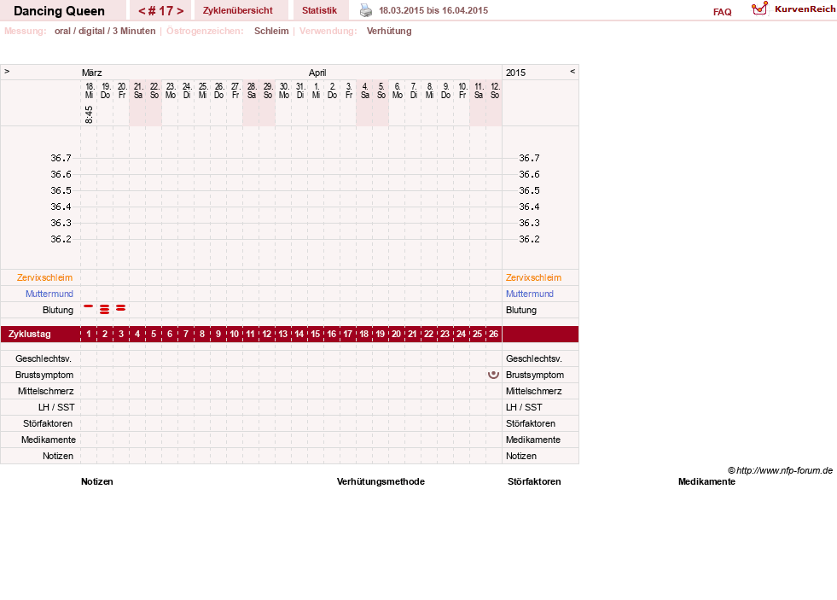Open the nfp-forum.de copyright link
This screenshot has width=837, height=600.
780,470
